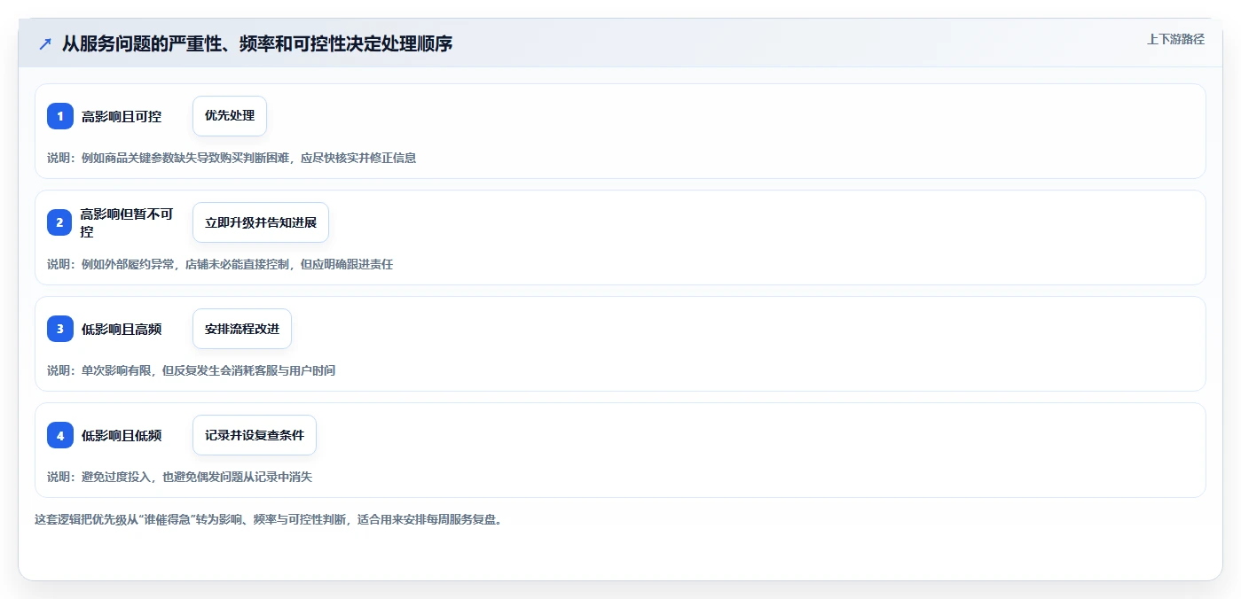This screenshot has height=599, width=1241.
Task: Click the 上下游路径 label in header
Action: pyautogui.click(x=1175, y=39)
